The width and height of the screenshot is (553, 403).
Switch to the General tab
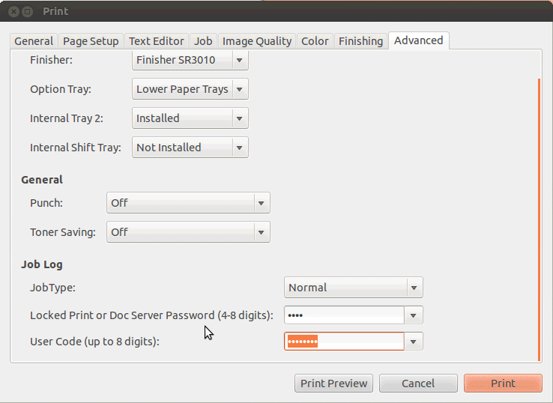[34, 41]
